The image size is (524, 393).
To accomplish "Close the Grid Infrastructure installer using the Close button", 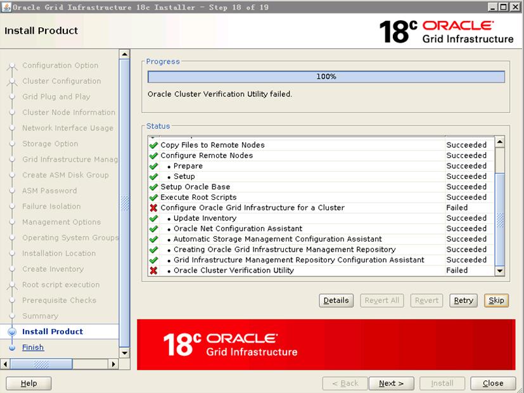I will tap(493, 383).
